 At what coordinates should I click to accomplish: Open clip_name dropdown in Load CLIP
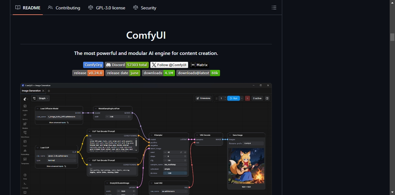click(x=62, y=156)
